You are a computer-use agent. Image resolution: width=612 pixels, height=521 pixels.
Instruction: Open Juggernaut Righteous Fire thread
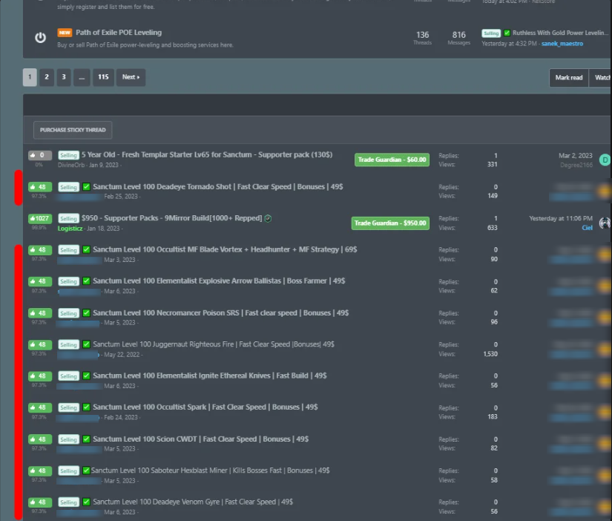(x=214, y=344)
